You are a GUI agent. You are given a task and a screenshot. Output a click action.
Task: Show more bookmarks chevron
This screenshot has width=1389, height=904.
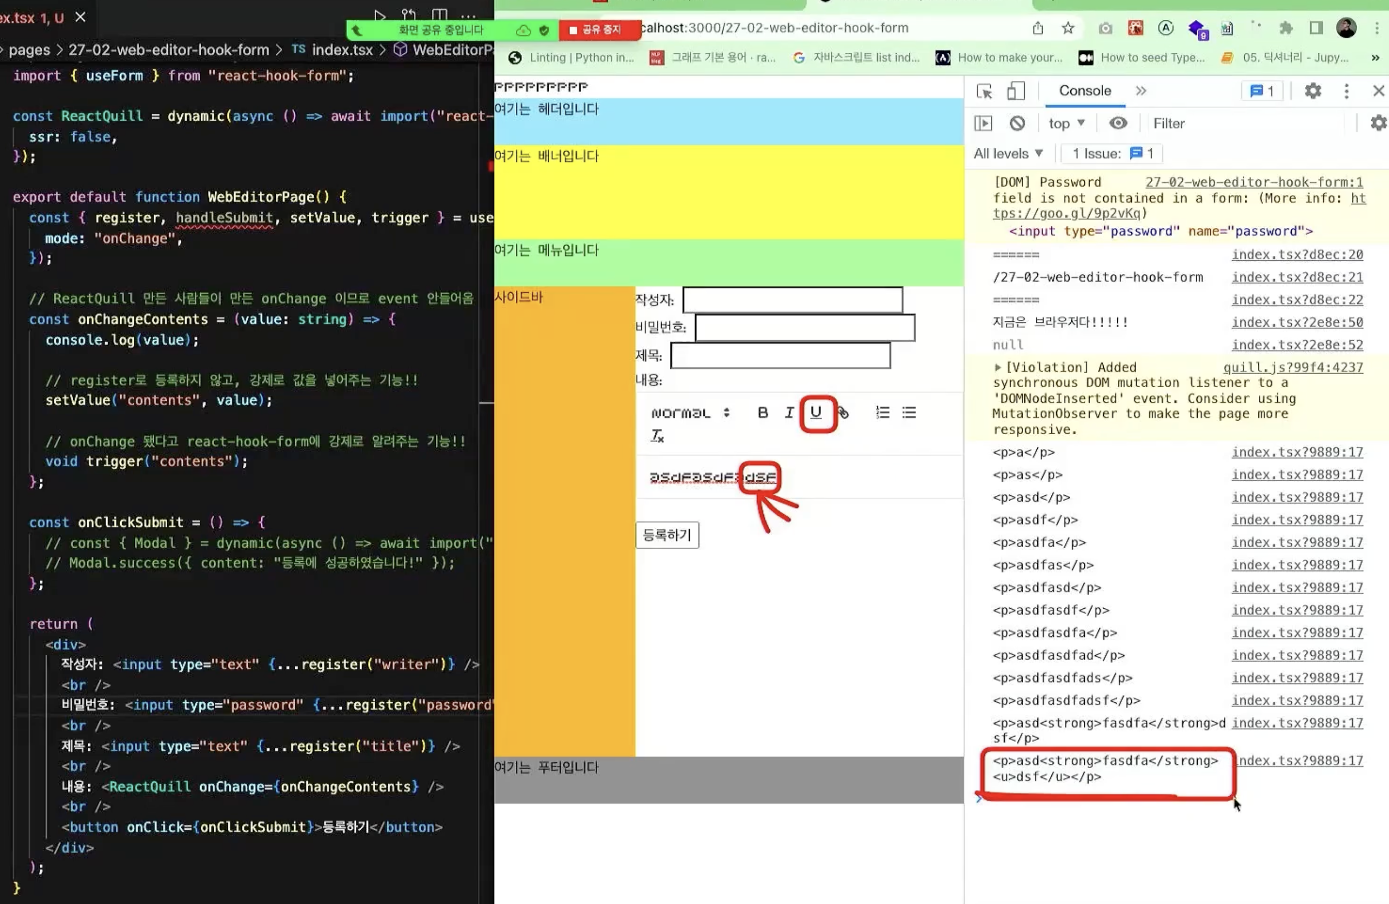click(1375, 58)
